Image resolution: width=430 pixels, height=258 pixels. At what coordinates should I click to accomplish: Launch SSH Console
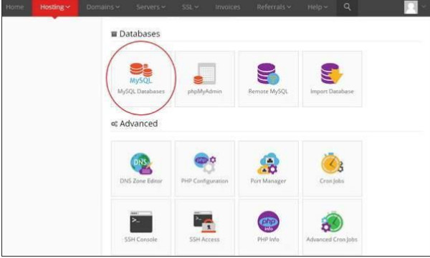141,227
